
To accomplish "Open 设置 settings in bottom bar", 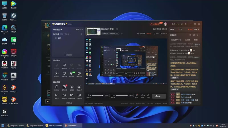I will [148, 96].
